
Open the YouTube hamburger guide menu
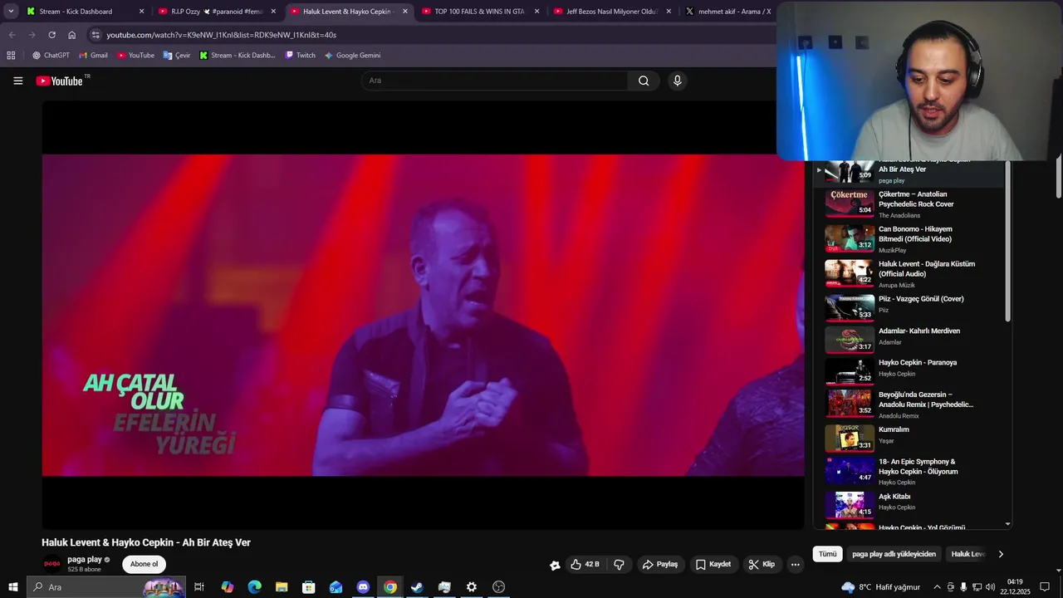(x=17, y=81)
